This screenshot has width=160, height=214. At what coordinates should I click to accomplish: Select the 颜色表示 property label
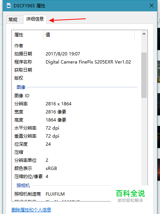click(23, 168)
